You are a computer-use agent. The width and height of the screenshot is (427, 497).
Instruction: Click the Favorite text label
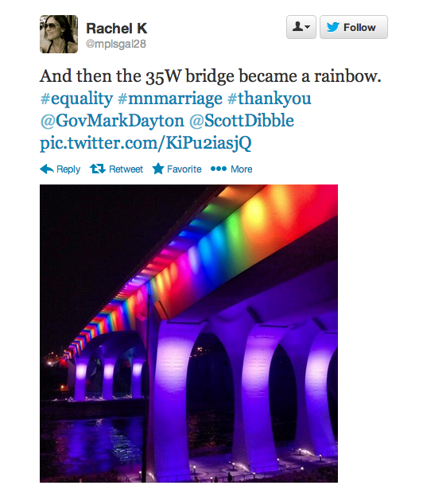click(x=184, y=169)
